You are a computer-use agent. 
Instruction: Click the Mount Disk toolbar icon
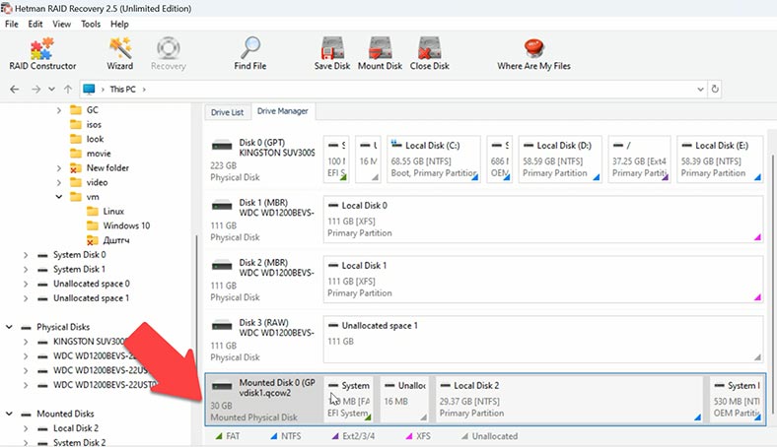(x=380, y=48)
